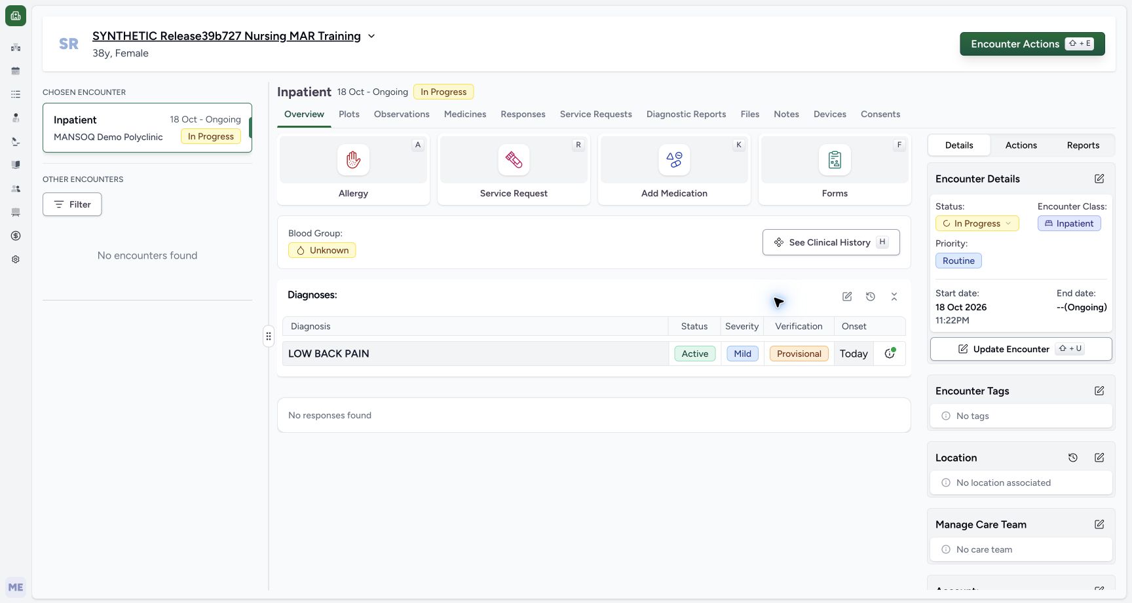Open the users group sidebar icon

[16, 189]
